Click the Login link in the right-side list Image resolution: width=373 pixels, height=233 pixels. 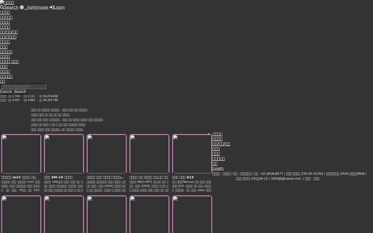pyautogui.click(x=218, y=169)
